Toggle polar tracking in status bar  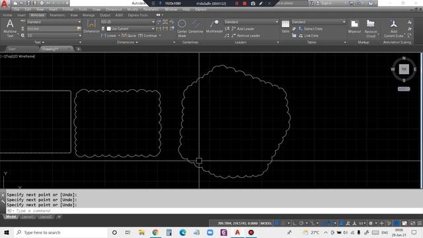pyautogui.click(x=301, y=223)
